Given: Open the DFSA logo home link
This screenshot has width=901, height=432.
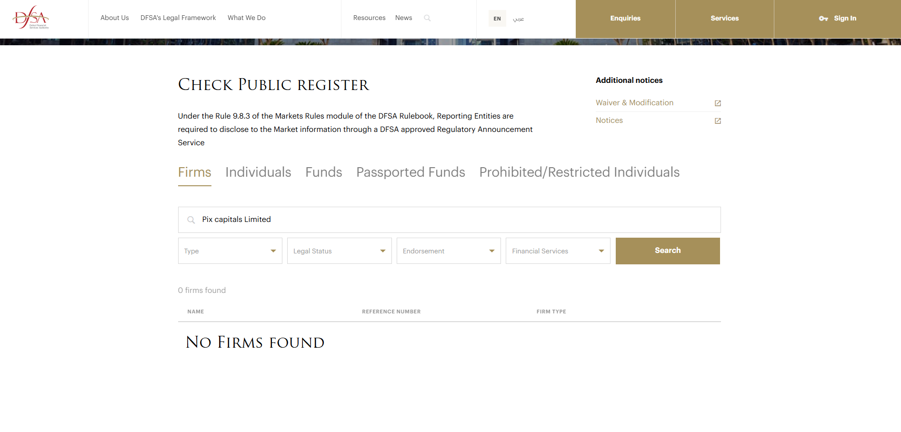Looking at the screenshot, I should pos(31,18).
